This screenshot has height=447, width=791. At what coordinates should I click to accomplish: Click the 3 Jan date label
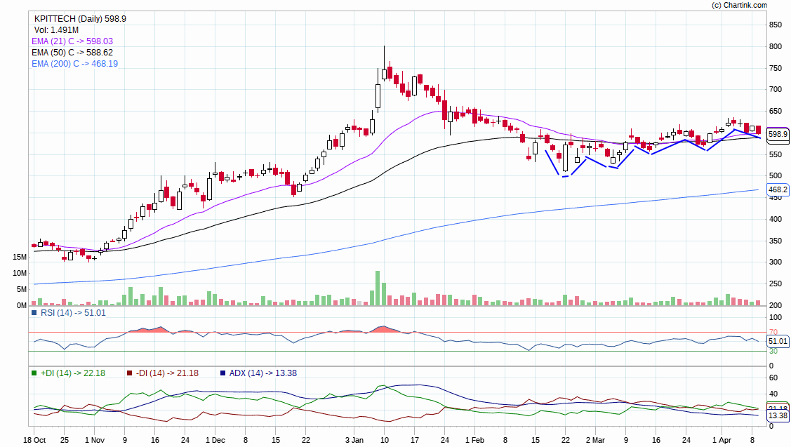pyautogui.click(x=354, y=440)
